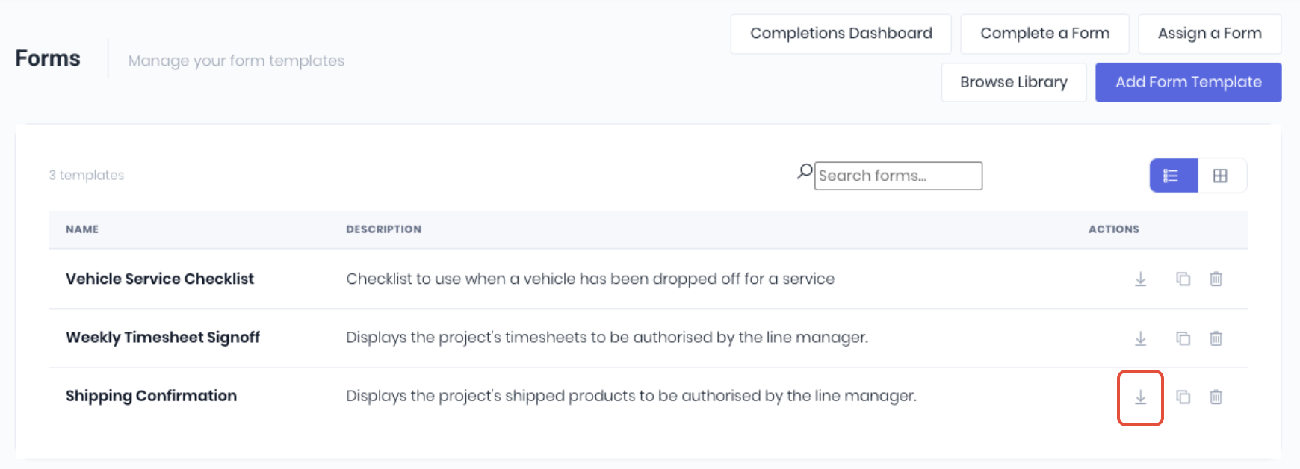This screenshot has width=1300, height=469.
Task: Focus the Search forms input field
Action: (x=898, y=176)
